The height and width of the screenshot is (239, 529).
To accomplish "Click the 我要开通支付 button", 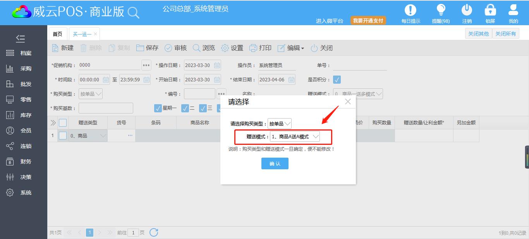I will coord(368,21).
